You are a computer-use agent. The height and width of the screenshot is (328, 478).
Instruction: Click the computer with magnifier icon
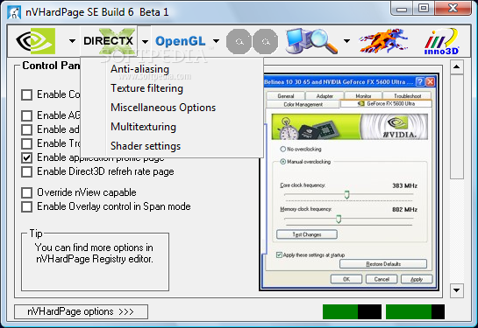[311, 41]
